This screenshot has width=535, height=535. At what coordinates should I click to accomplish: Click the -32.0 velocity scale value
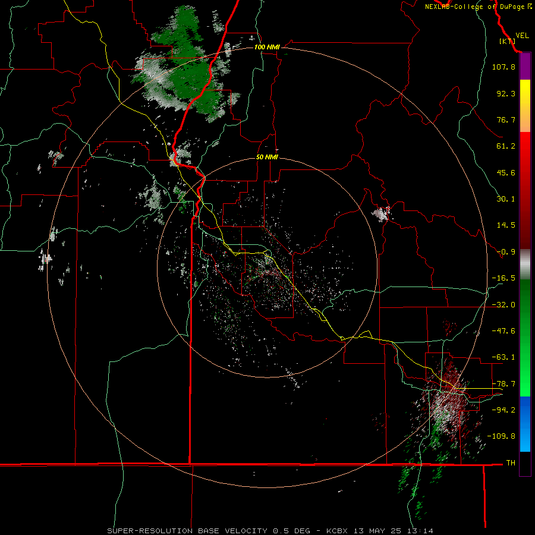click(x=503, y=305)
